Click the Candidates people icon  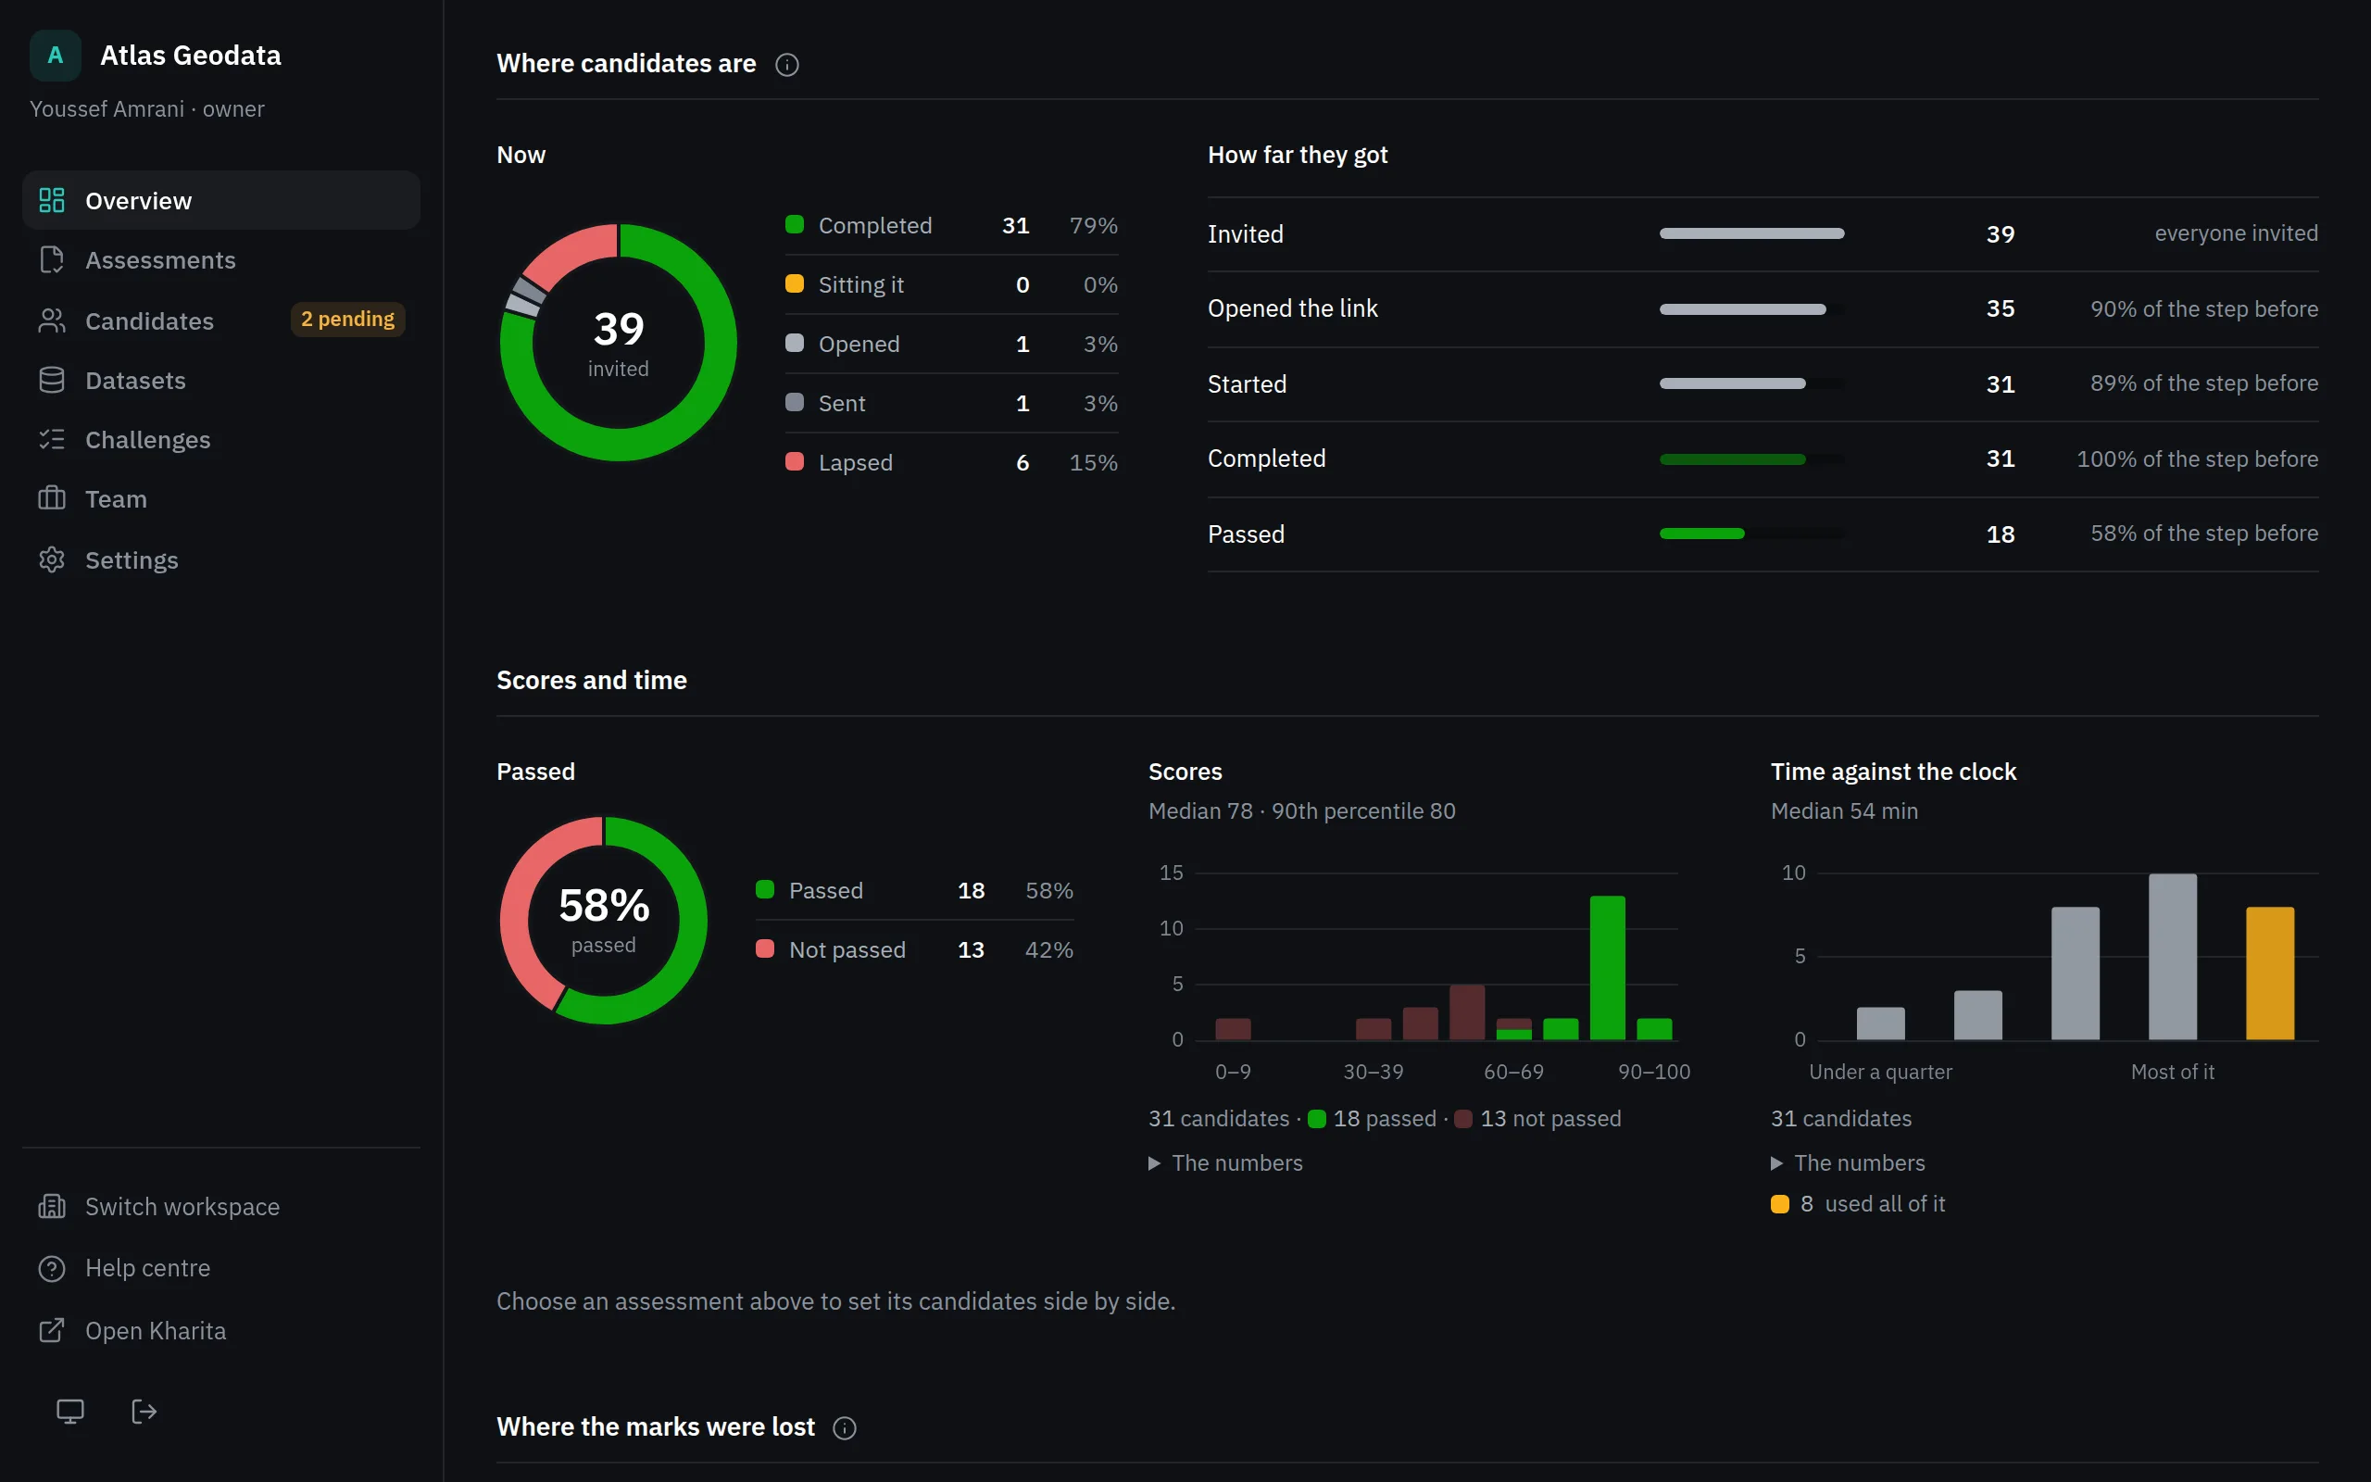click(x=52, y=320)
